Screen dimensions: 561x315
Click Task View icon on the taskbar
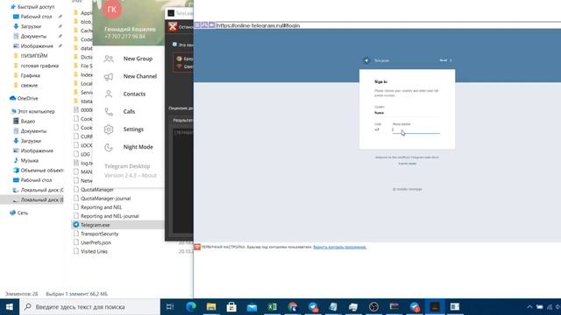(170, 307)
